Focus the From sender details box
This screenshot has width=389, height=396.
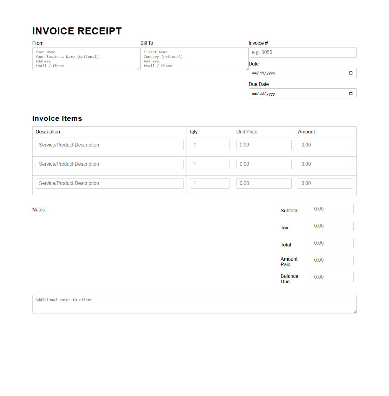click(86, 58)
